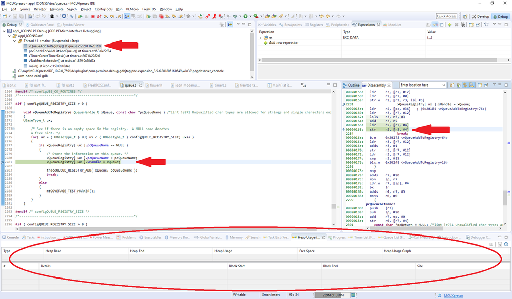The width and height of the screenshot is (512, 299).
Task: Open the Variables view tab
Action: (267, 25)
